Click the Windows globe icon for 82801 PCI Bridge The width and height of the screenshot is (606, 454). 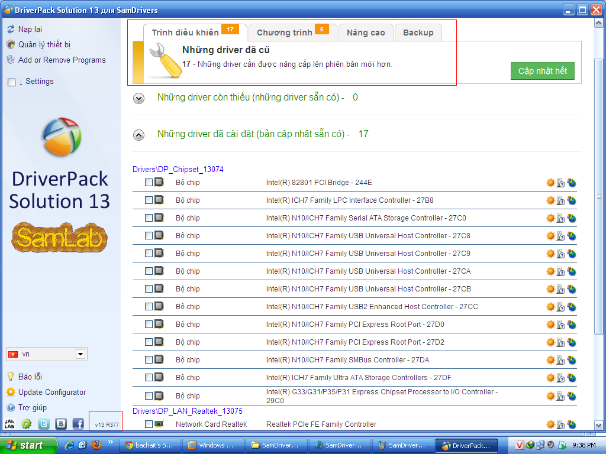[x=572, y=183]
